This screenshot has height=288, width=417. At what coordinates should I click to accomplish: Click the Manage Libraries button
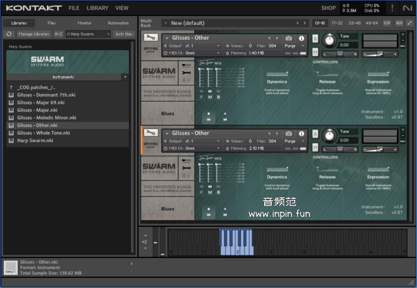pos(34,34)
